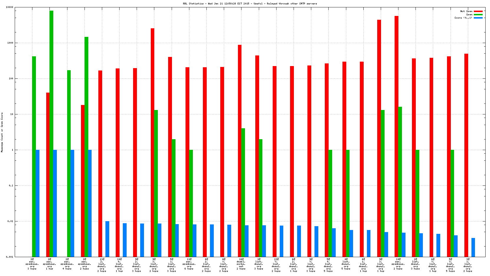Click the green Spam legend swatch
This screenshot has width=490, height=276.
[x=478, y=14]
